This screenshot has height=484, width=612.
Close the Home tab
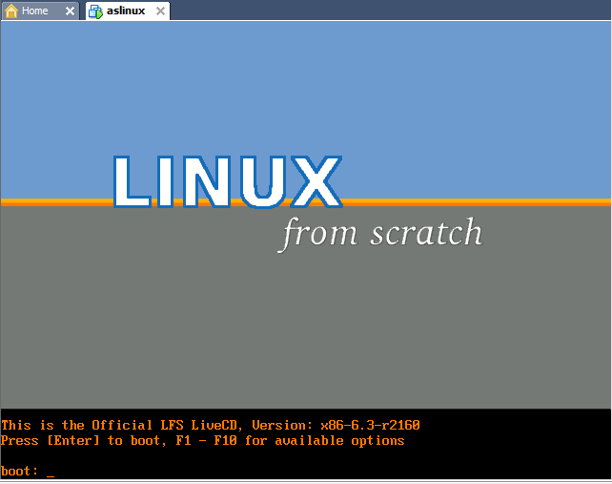70,11
